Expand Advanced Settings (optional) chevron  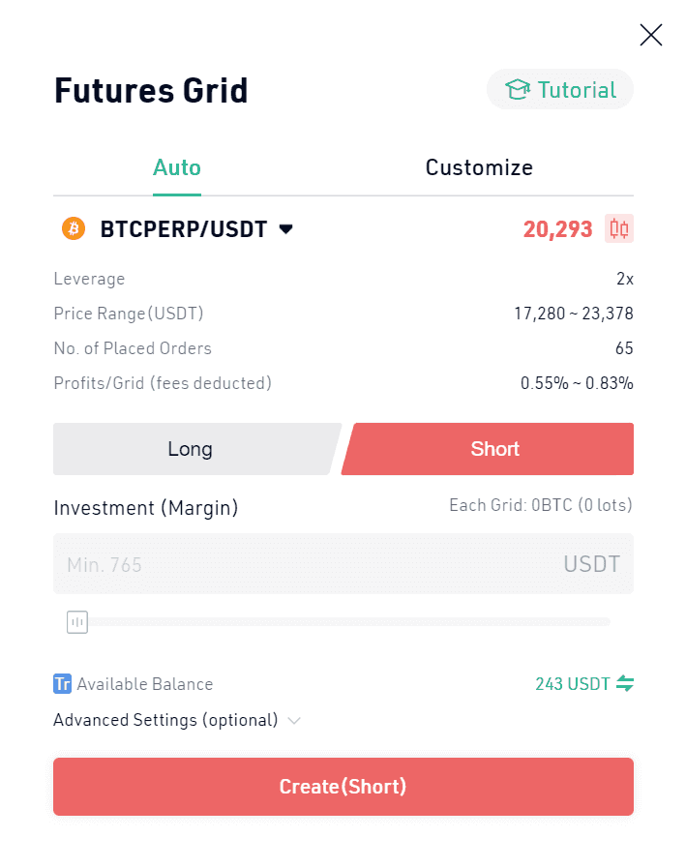pyautogui.click(x=294, y=721)
